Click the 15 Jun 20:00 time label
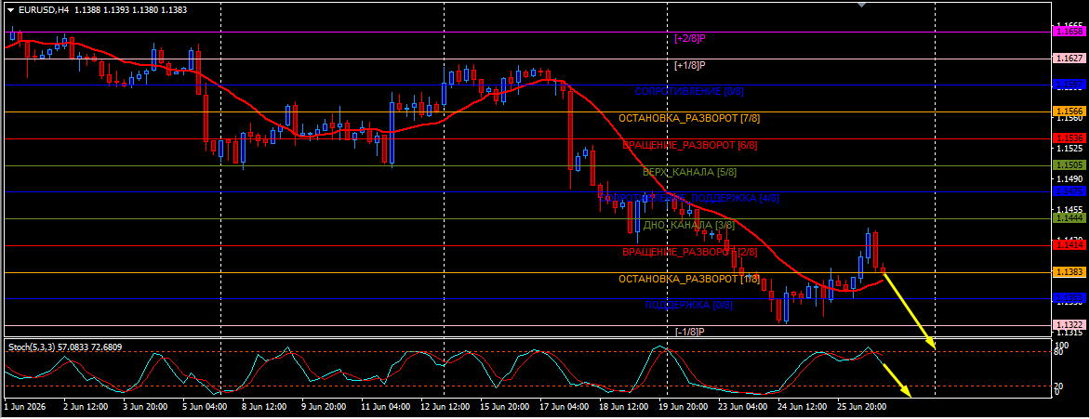This screenshot has height=419, width=1090. [x=503, y=405]
